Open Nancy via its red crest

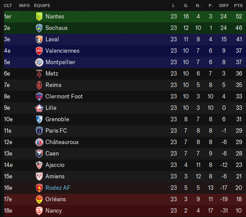tap(39, 210)
